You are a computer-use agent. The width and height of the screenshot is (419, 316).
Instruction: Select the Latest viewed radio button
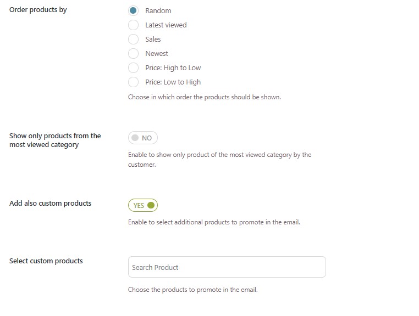(x=133, y=25)
